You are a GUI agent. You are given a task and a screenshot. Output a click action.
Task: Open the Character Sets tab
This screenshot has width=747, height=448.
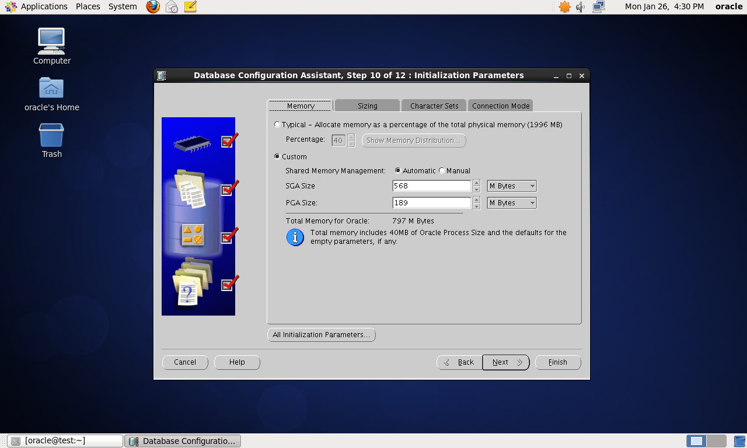(x=434, y=106)
